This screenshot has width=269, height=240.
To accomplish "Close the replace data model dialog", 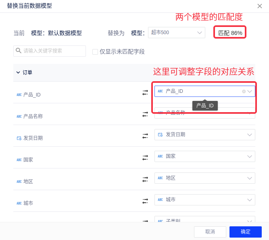I will tap(260, 6).
